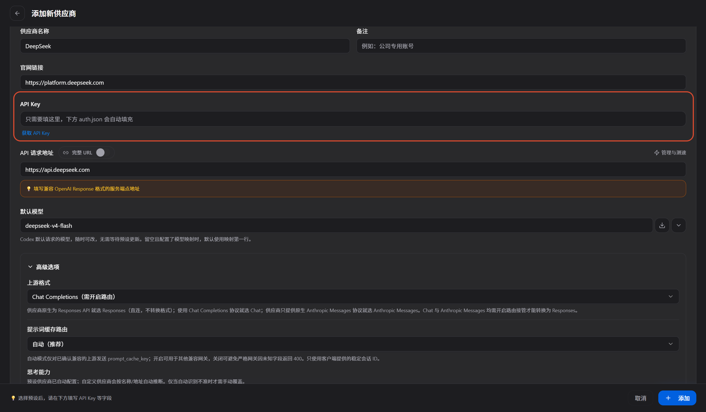
Task: Open the default model dropdown chevron
Action: [x=678, y=226]
